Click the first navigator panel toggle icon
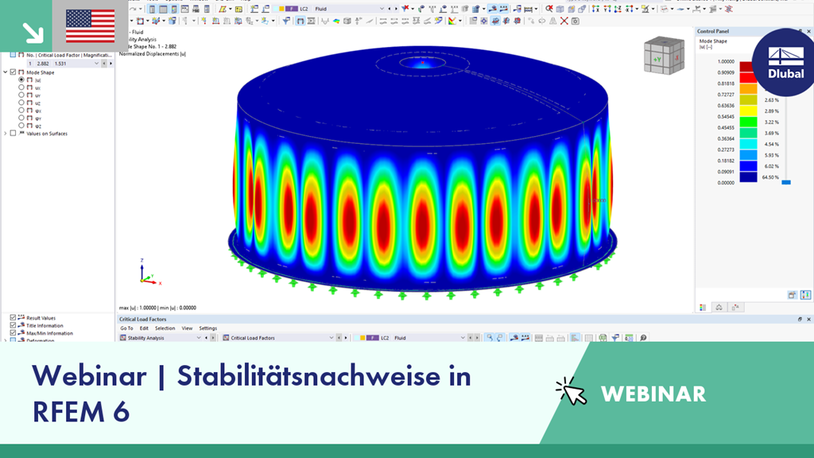This screenshot has width=814, height=458. (x=152, y=9)
